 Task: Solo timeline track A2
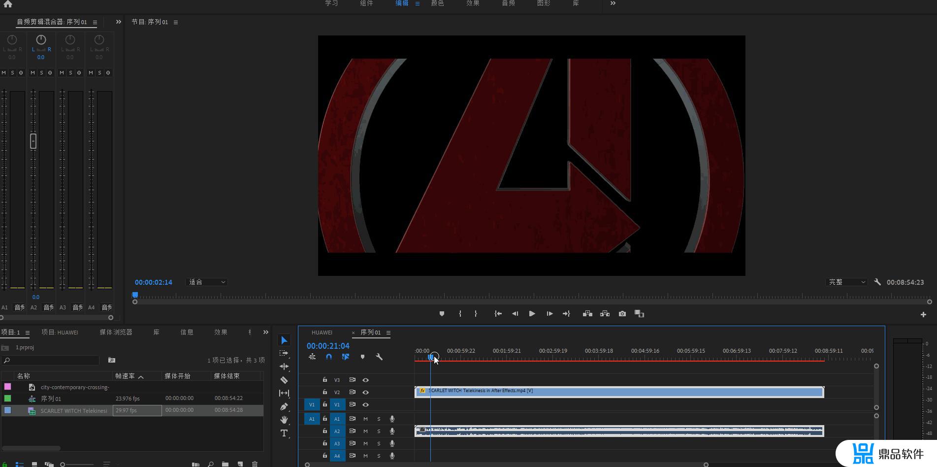pyautogui.click(x=379, y=431)
